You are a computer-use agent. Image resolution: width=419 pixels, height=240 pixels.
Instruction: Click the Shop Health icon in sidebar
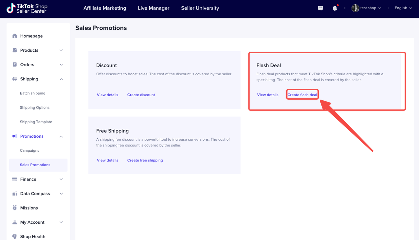point(15,236)
